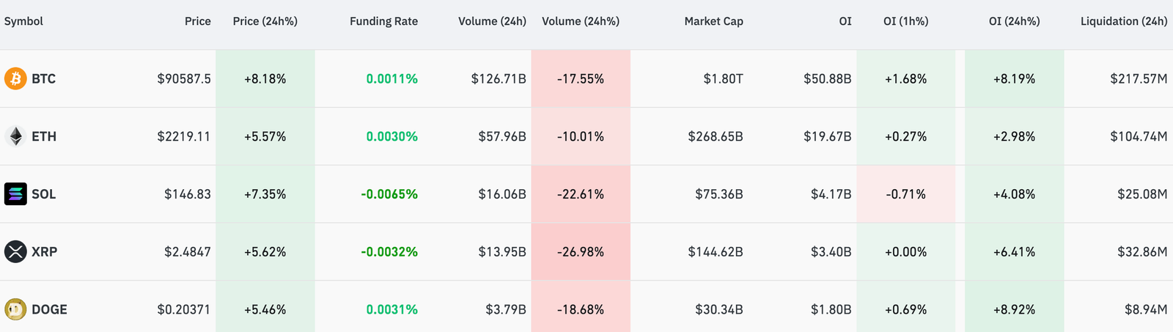
Task: Click SOL OI 1h -0.71% cell
Action: tap(905, 194)
